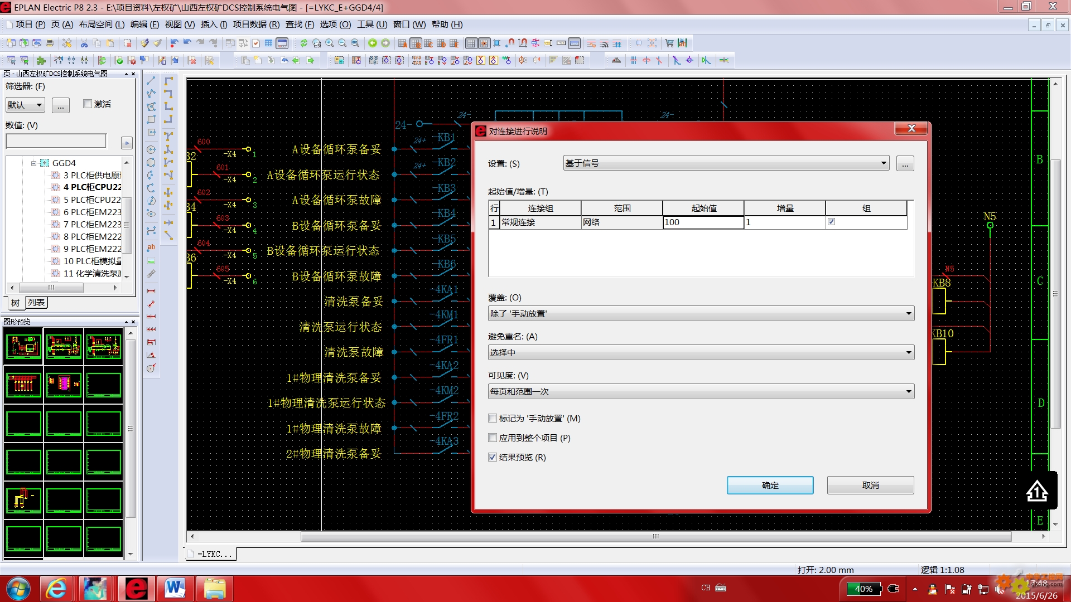Click the graphic preview vertical scrollbar

pyautogui.click(x=131, y=428)
